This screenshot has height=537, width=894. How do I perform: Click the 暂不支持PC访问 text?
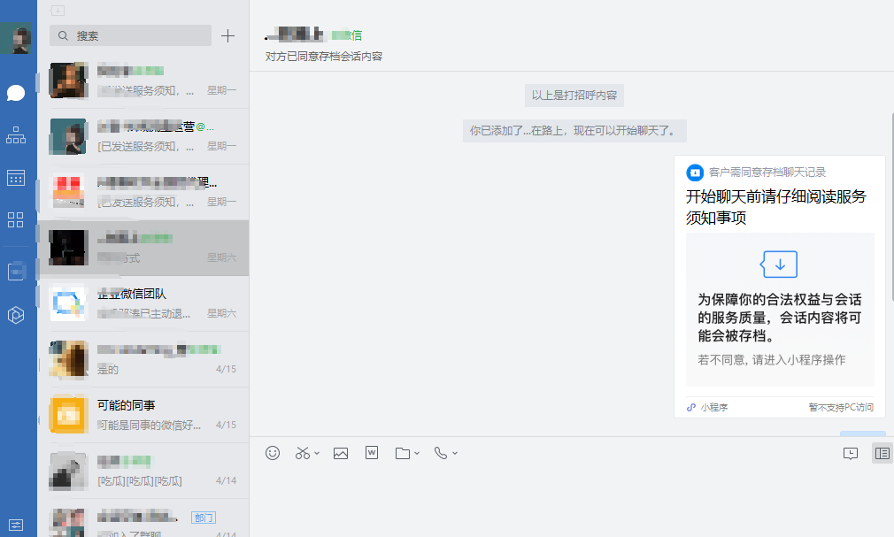click(x=841, y=407)
